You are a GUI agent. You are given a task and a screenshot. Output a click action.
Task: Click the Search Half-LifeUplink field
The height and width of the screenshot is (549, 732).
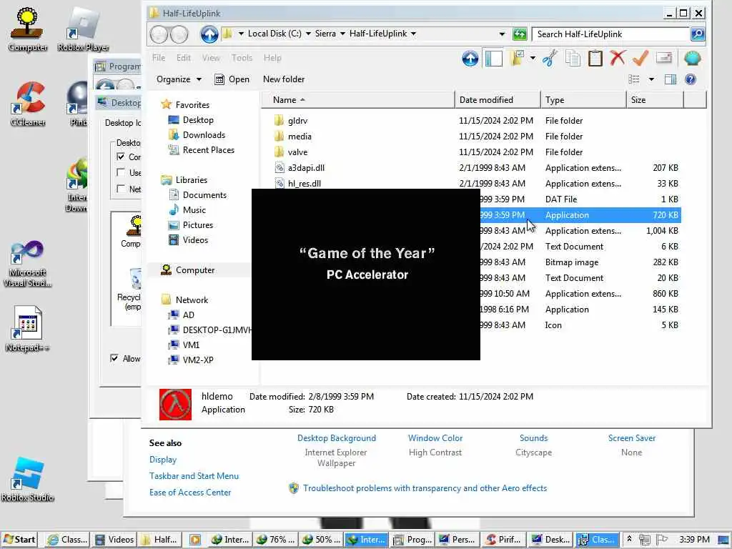tap(610, 34)
